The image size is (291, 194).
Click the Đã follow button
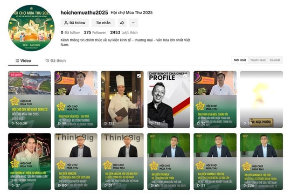coord(74,23)
